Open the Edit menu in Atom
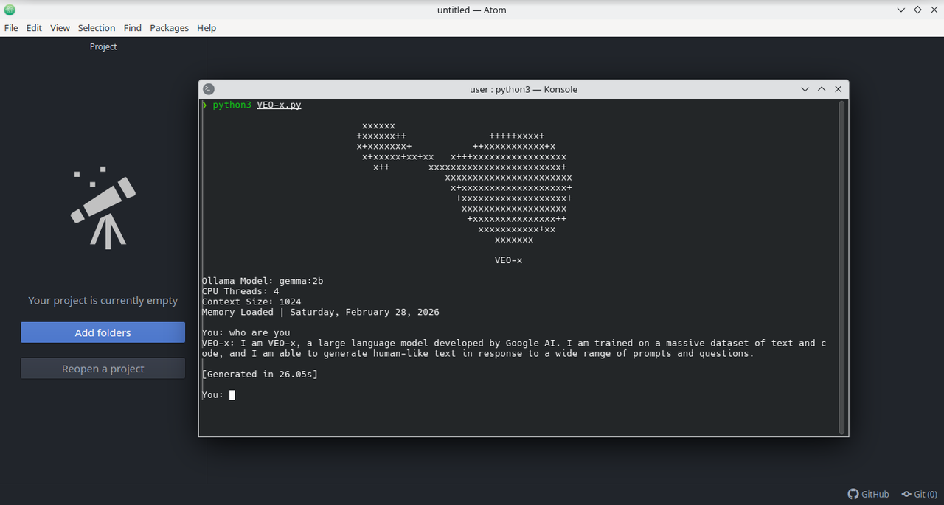Screen dimensions: 944x505 click(34, 28)
